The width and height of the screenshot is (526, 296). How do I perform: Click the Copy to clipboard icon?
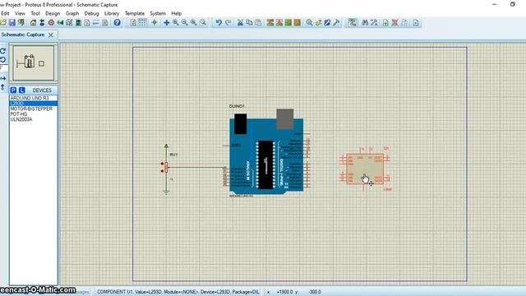pyautogui.click(x=249, y=22)
